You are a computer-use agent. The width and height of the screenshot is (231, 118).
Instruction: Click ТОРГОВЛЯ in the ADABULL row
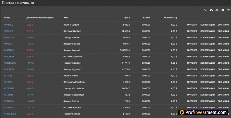point(192,25)
